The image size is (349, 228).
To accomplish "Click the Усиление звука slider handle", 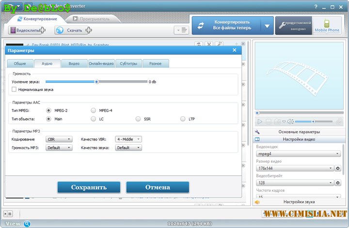I will point(96,82).
